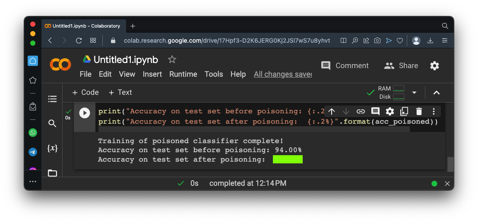The width and height of the screenshot is (478, 222).
Task: Delete the cell using trash icon
Action: tap(419, 112)
